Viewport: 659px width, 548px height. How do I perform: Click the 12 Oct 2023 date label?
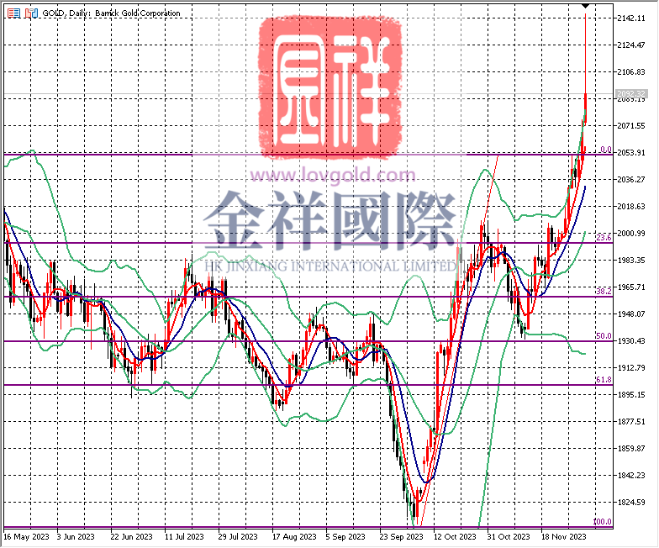point(455,536)
